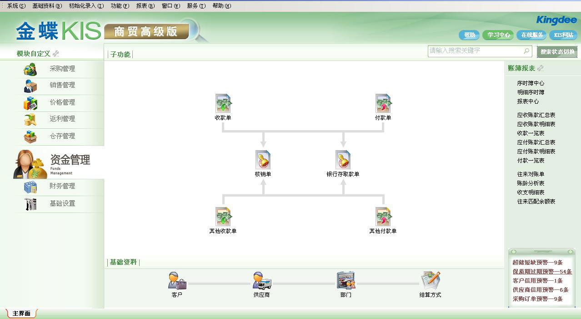Open the 核销单 write-off icon
This screenshot has width=581, height=319.
pyautogui.click(x=263, y=160)
